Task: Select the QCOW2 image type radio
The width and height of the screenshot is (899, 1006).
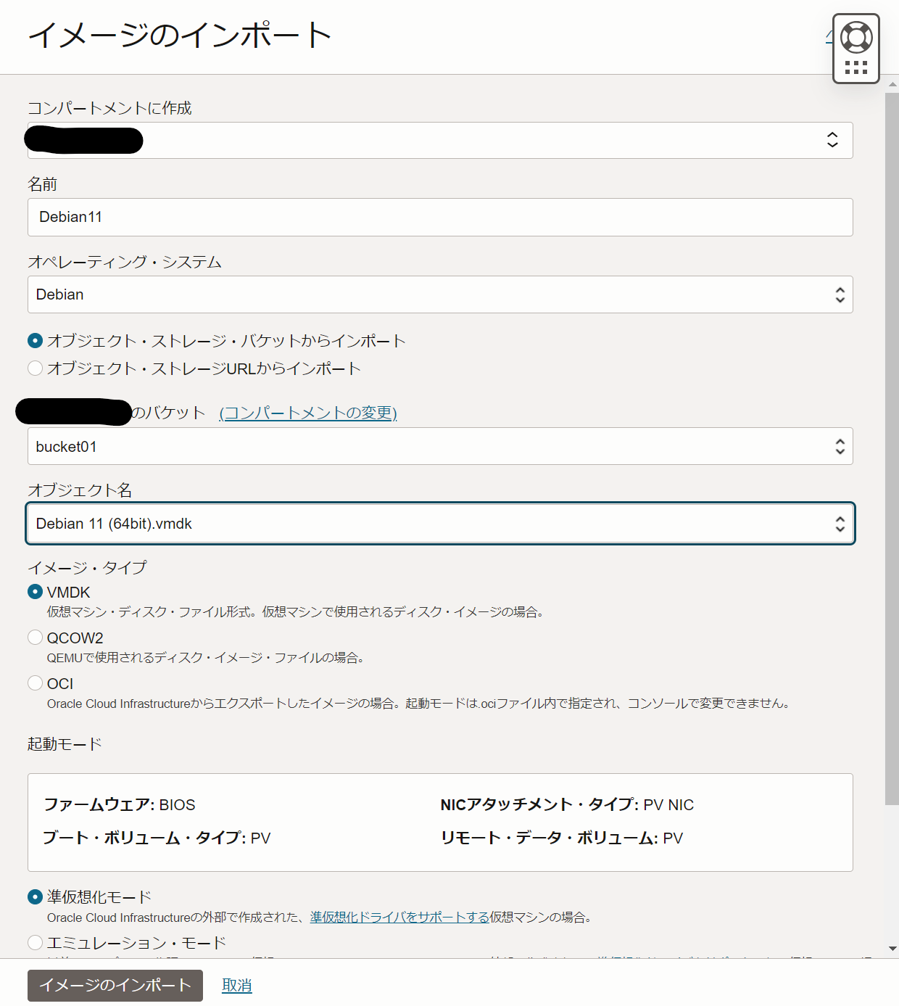Action: tap(35, 638)
